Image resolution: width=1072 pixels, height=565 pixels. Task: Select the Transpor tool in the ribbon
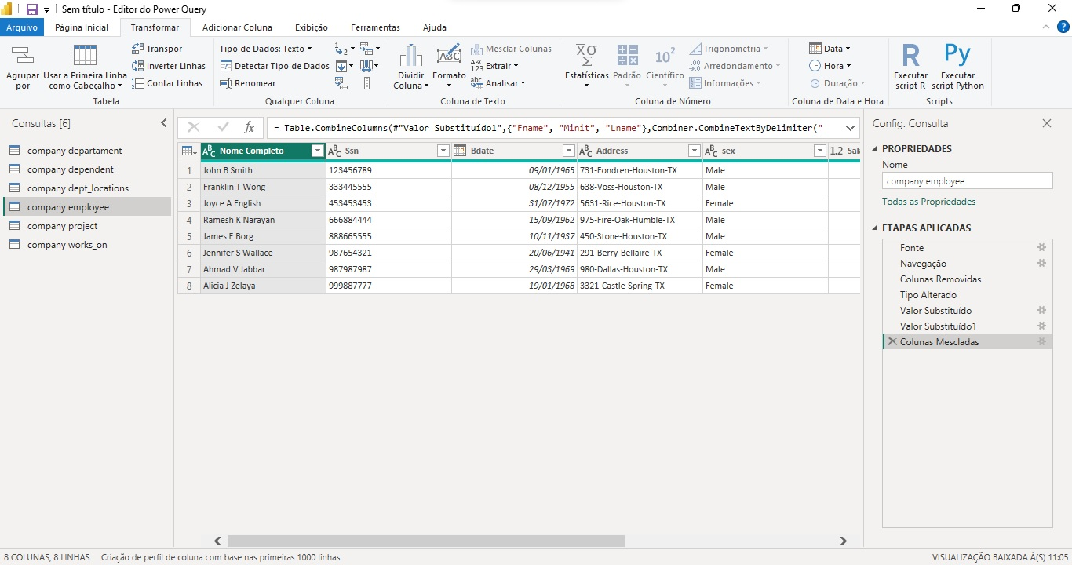point(157,48)
